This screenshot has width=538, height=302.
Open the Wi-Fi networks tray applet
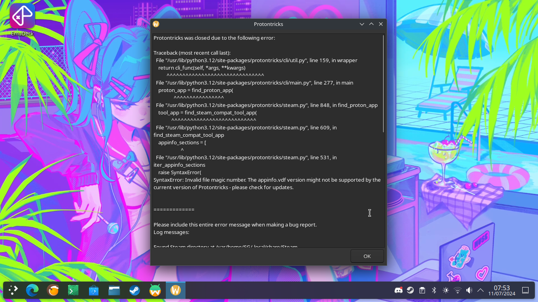click(x=458, y=291)
